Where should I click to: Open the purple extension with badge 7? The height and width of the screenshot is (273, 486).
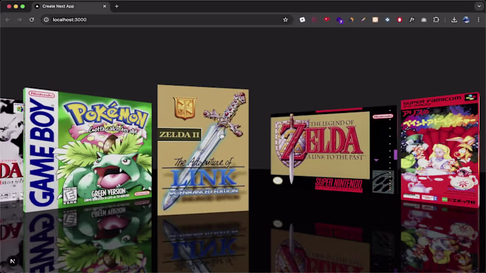pos(340,20)
